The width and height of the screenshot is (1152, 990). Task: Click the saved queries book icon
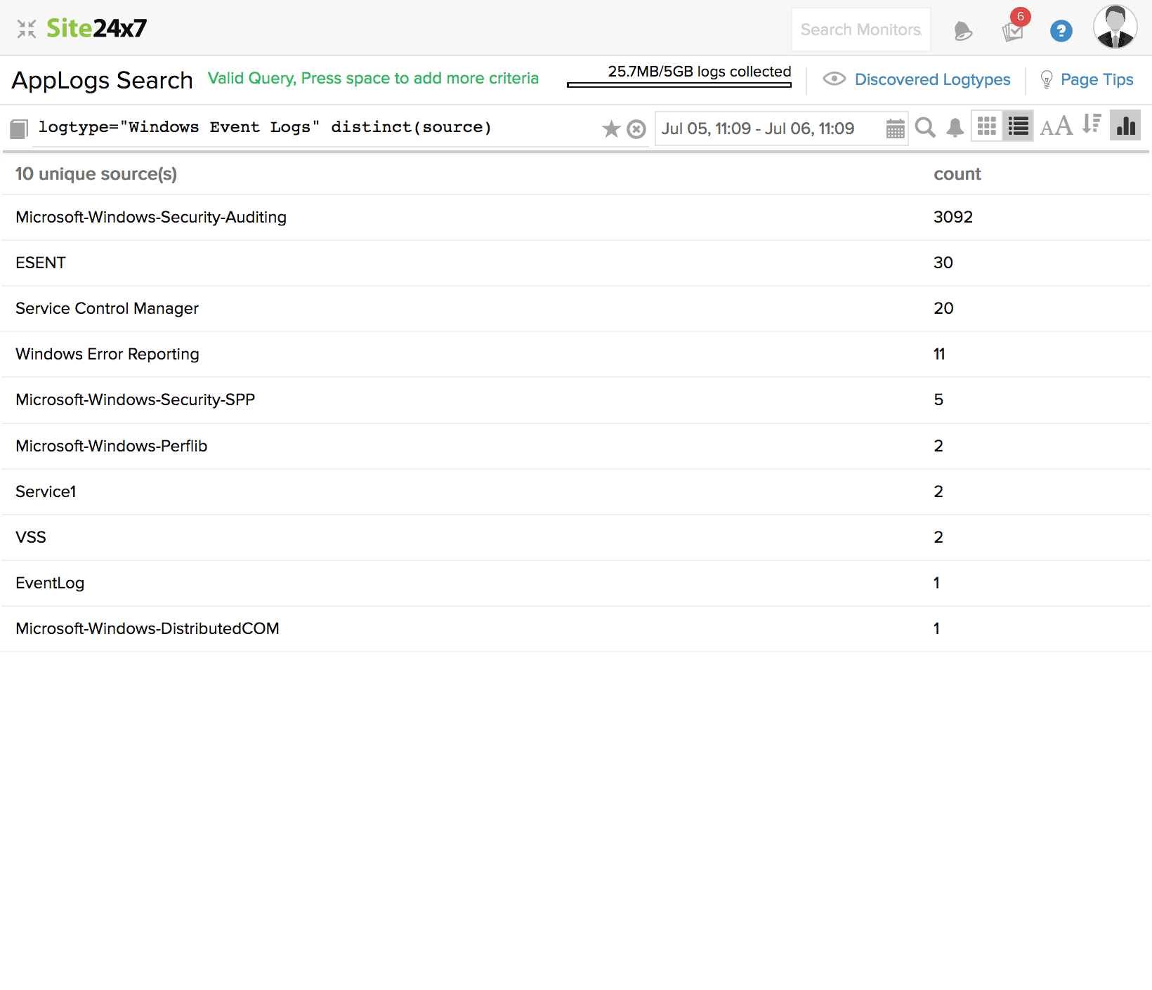(19, 128)
